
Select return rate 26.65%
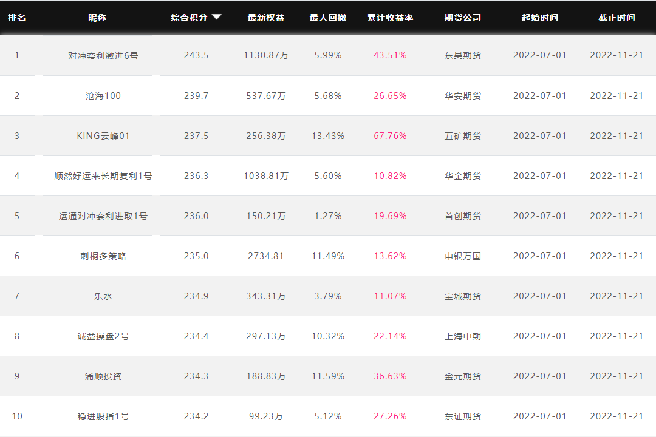391,96
